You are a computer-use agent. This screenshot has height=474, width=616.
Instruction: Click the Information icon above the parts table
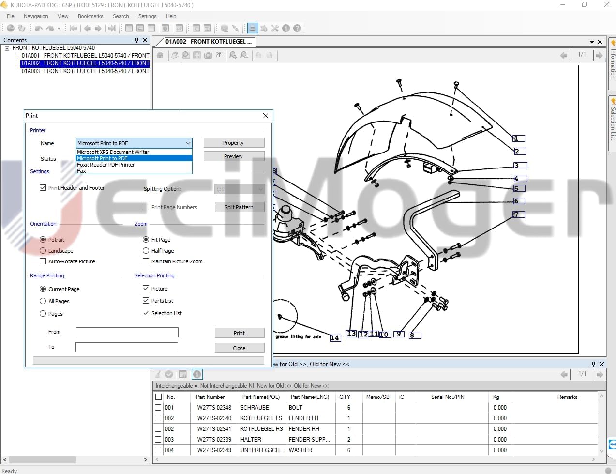coord(197,374)
